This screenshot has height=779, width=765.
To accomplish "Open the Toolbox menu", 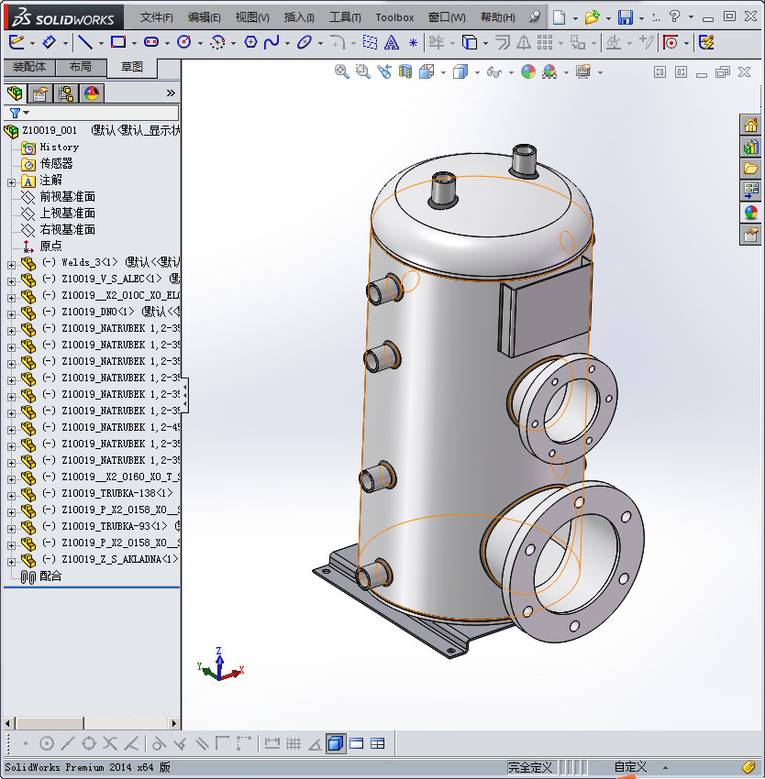I will [x=394, y=17].
